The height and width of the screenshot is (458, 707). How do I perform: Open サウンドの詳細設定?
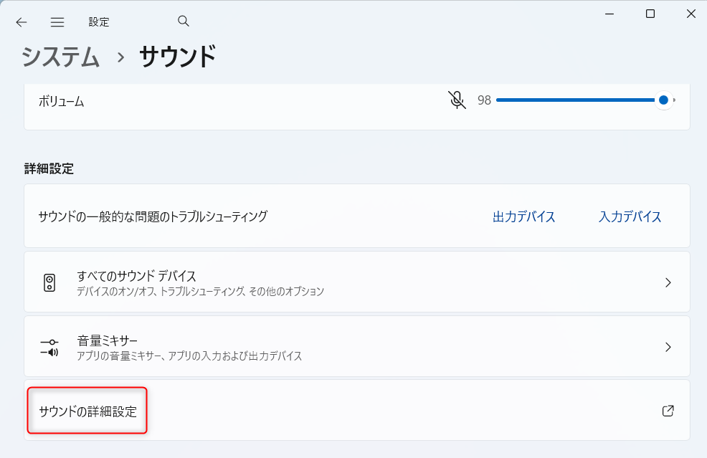(x=87, y=411)
